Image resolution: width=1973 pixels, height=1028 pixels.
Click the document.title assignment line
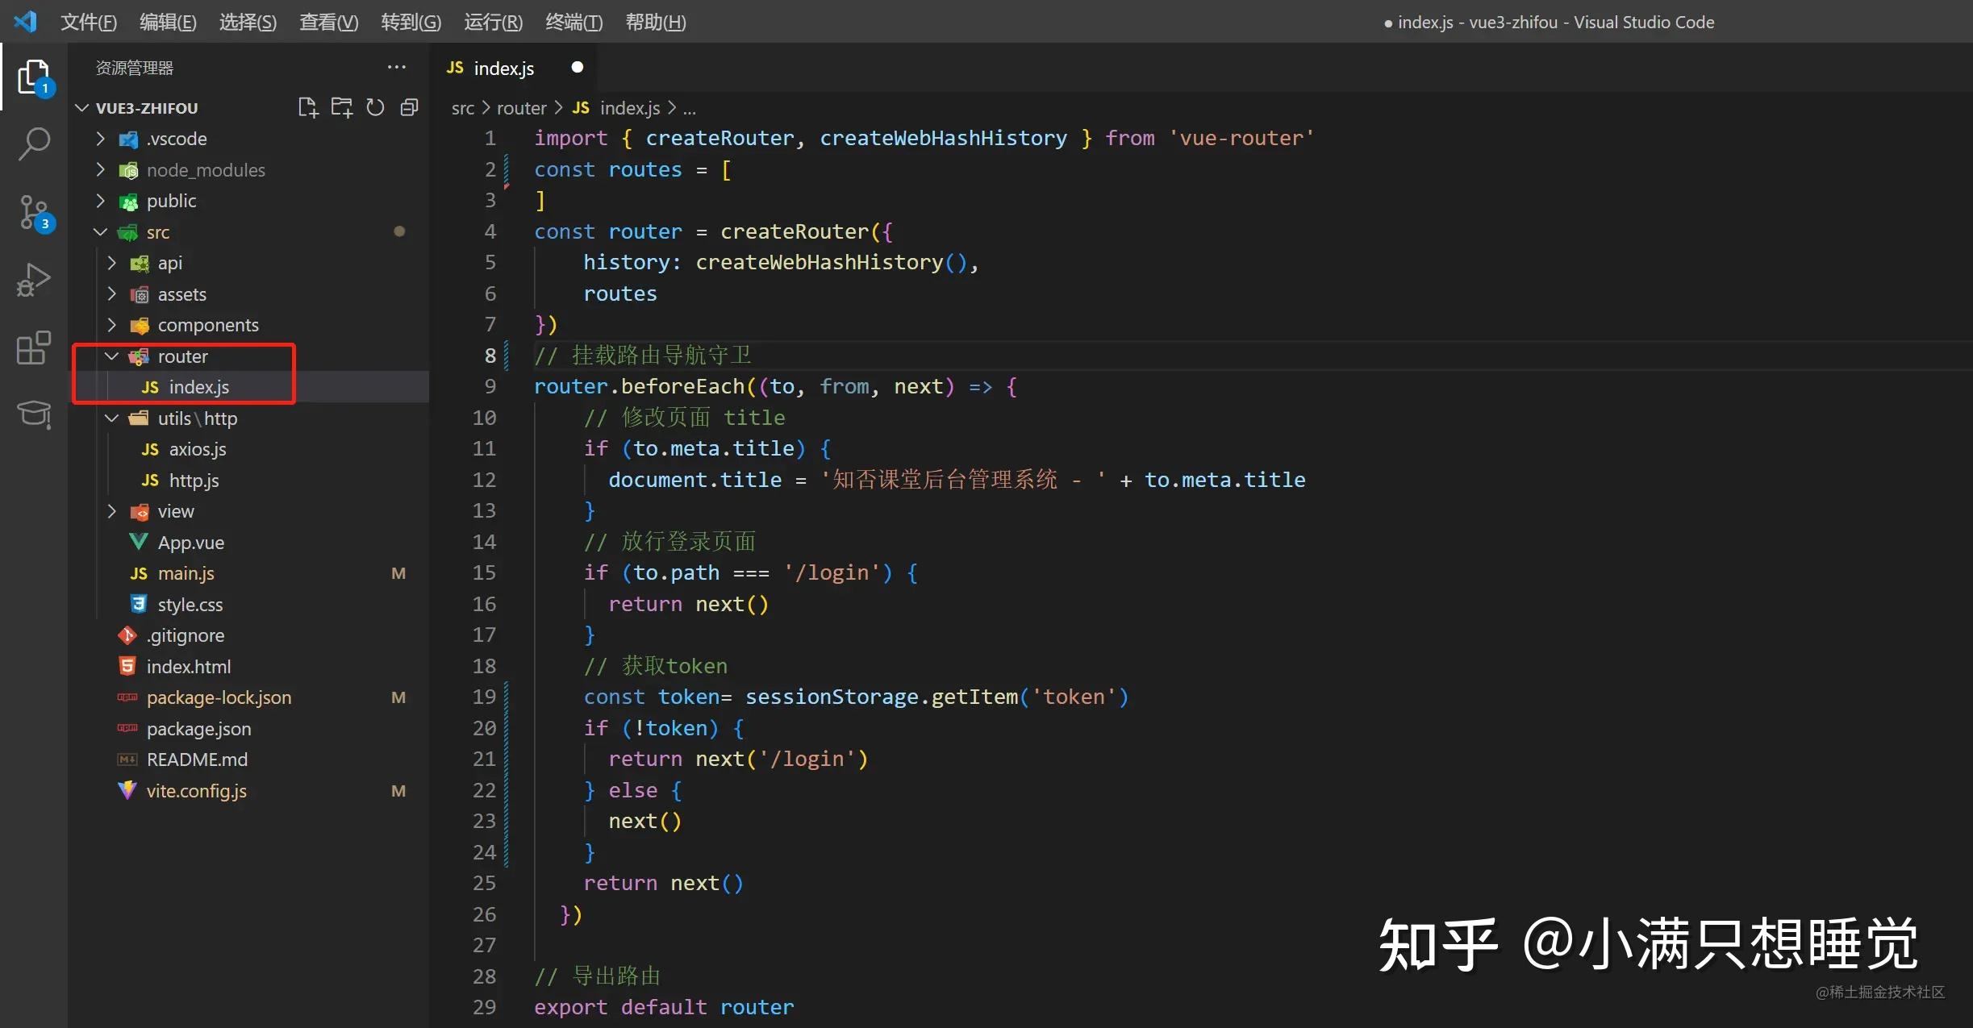957,480
